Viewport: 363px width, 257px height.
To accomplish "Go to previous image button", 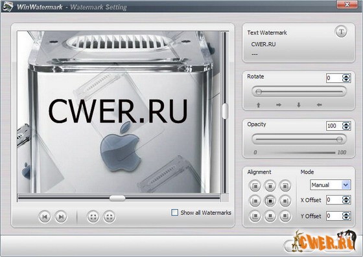I will coord(45,217).
